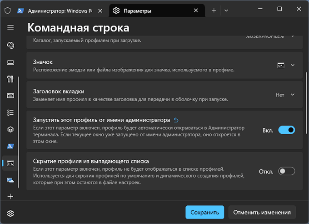Open the list-style settings page in sidebar
Viewport: 309px width, 224px height.
click(x=10, y=112)
